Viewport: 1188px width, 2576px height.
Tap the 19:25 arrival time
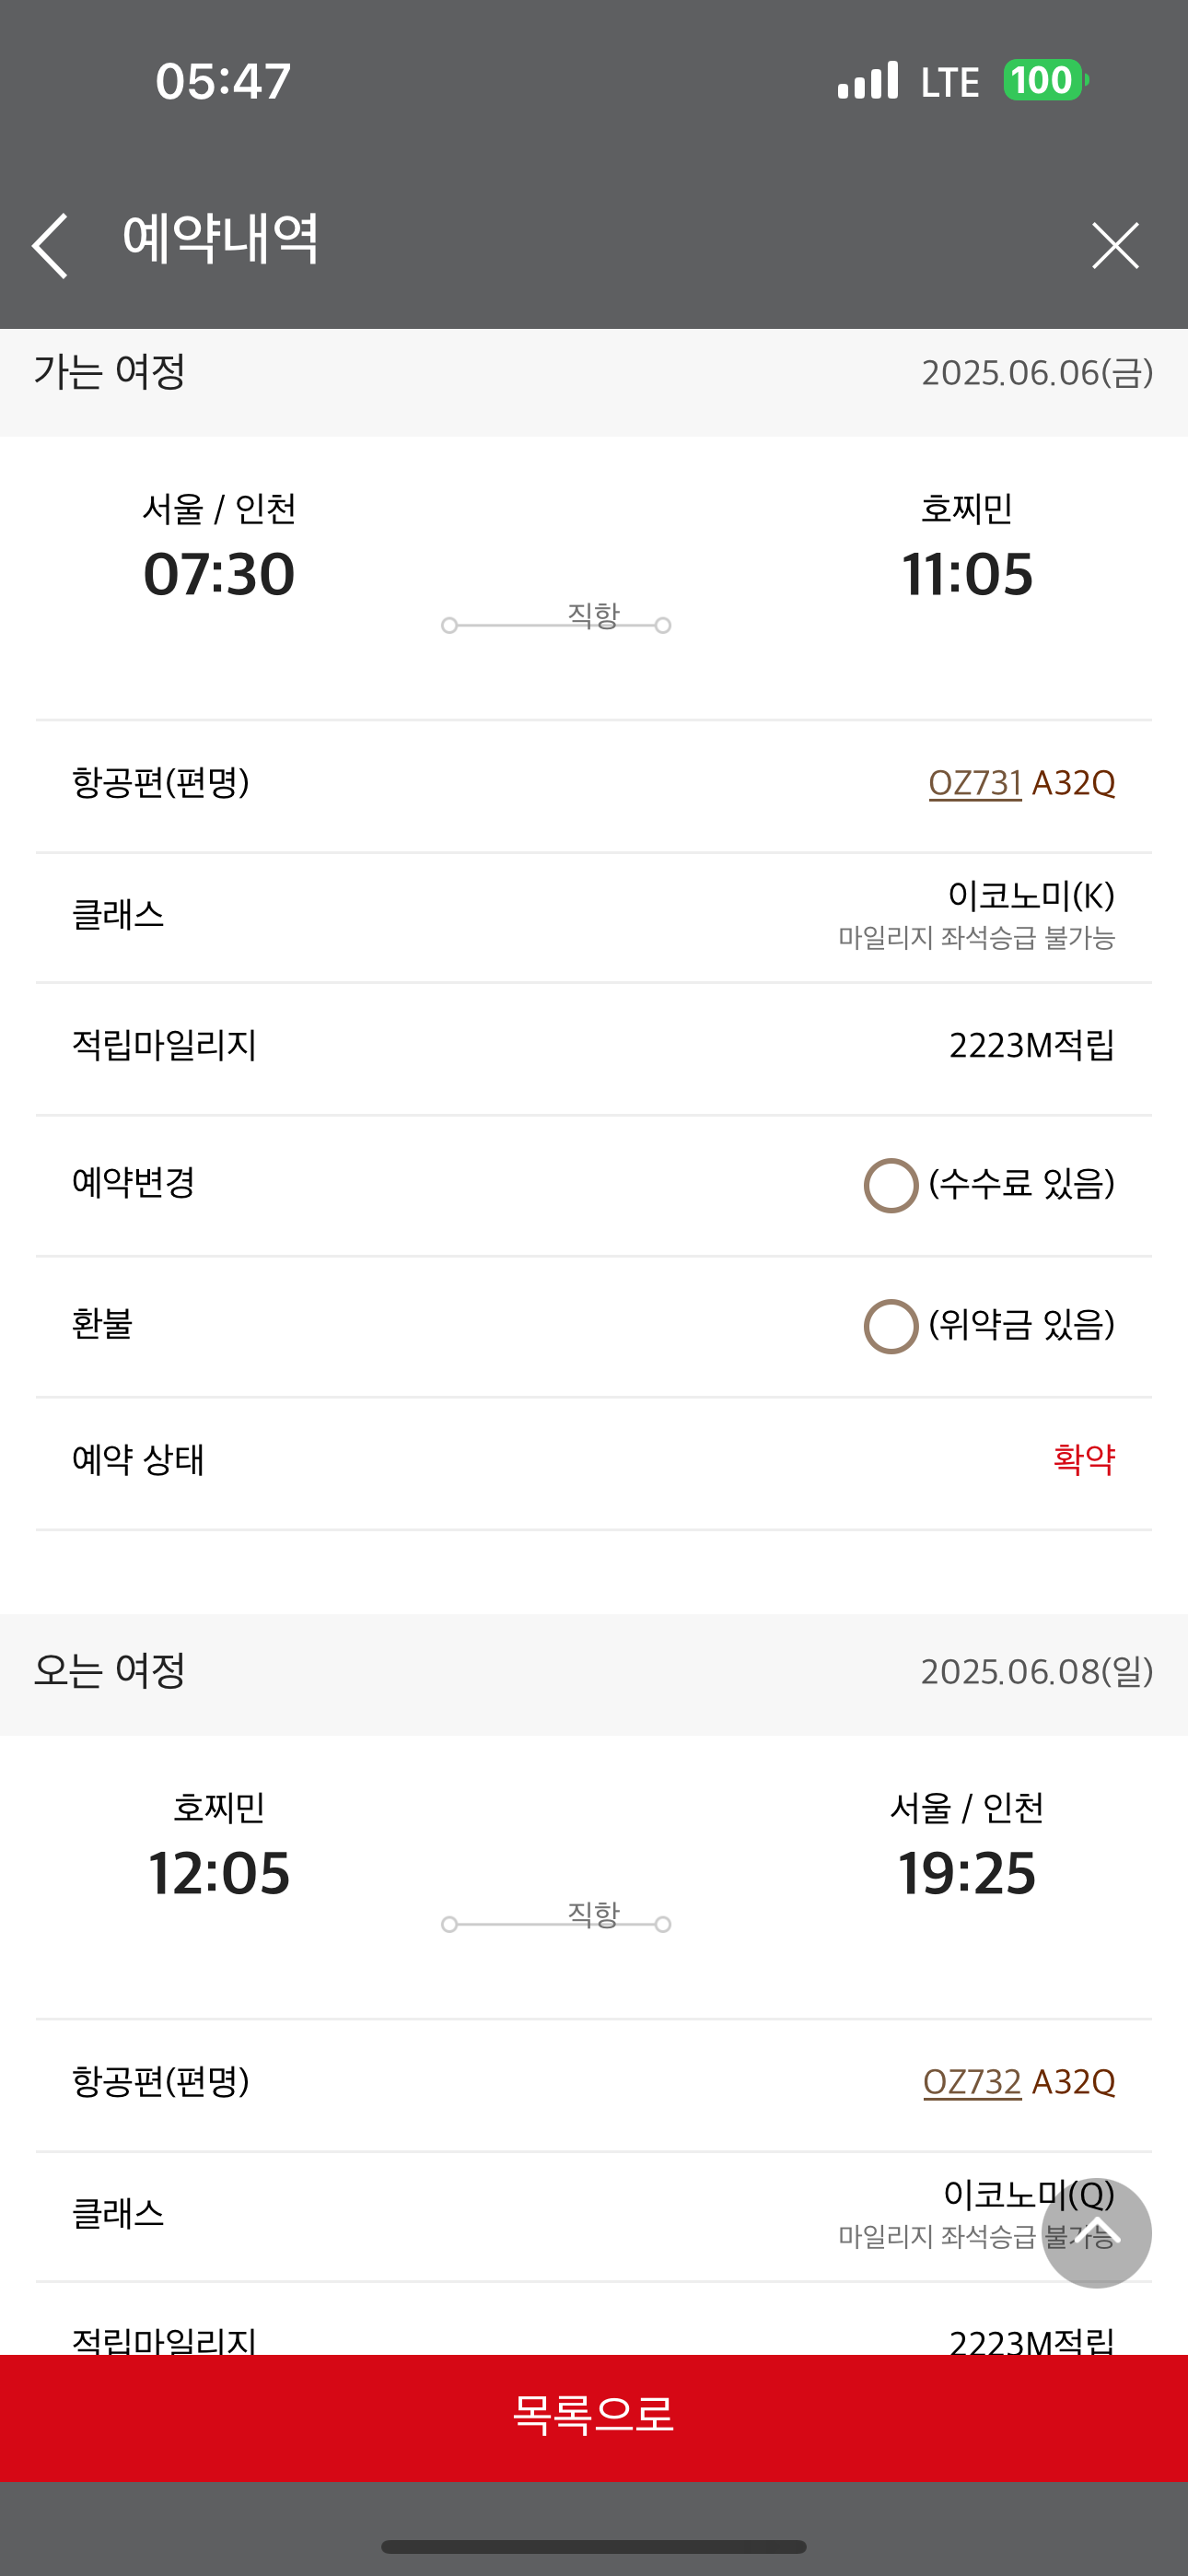967,1873
